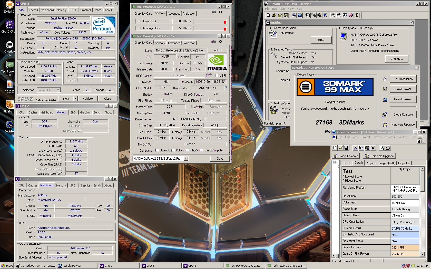Image resolution: width=431 pixels, height=269 pixels.
Task: Open Run menu in 3DMark 99 Max Pro
Action: 282,9
